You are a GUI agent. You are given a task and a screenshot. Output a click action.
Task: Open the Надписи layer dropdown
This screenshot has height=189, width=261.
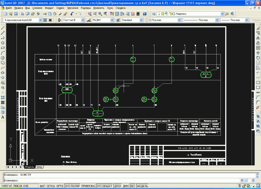coord(222,14)
